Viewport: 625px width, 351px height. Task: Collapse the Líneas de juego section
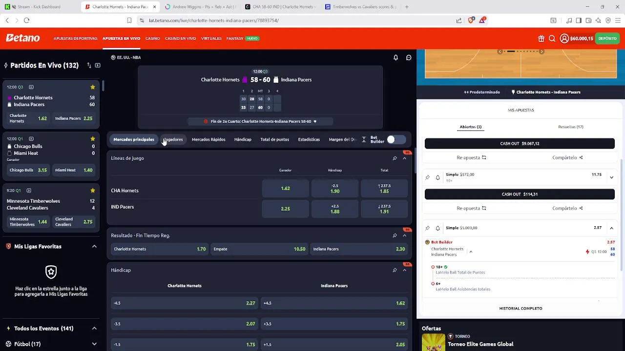click(404, 158)
